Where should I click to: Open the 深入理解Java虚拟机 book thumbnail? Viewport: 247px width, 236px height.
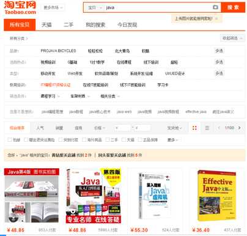155,196
